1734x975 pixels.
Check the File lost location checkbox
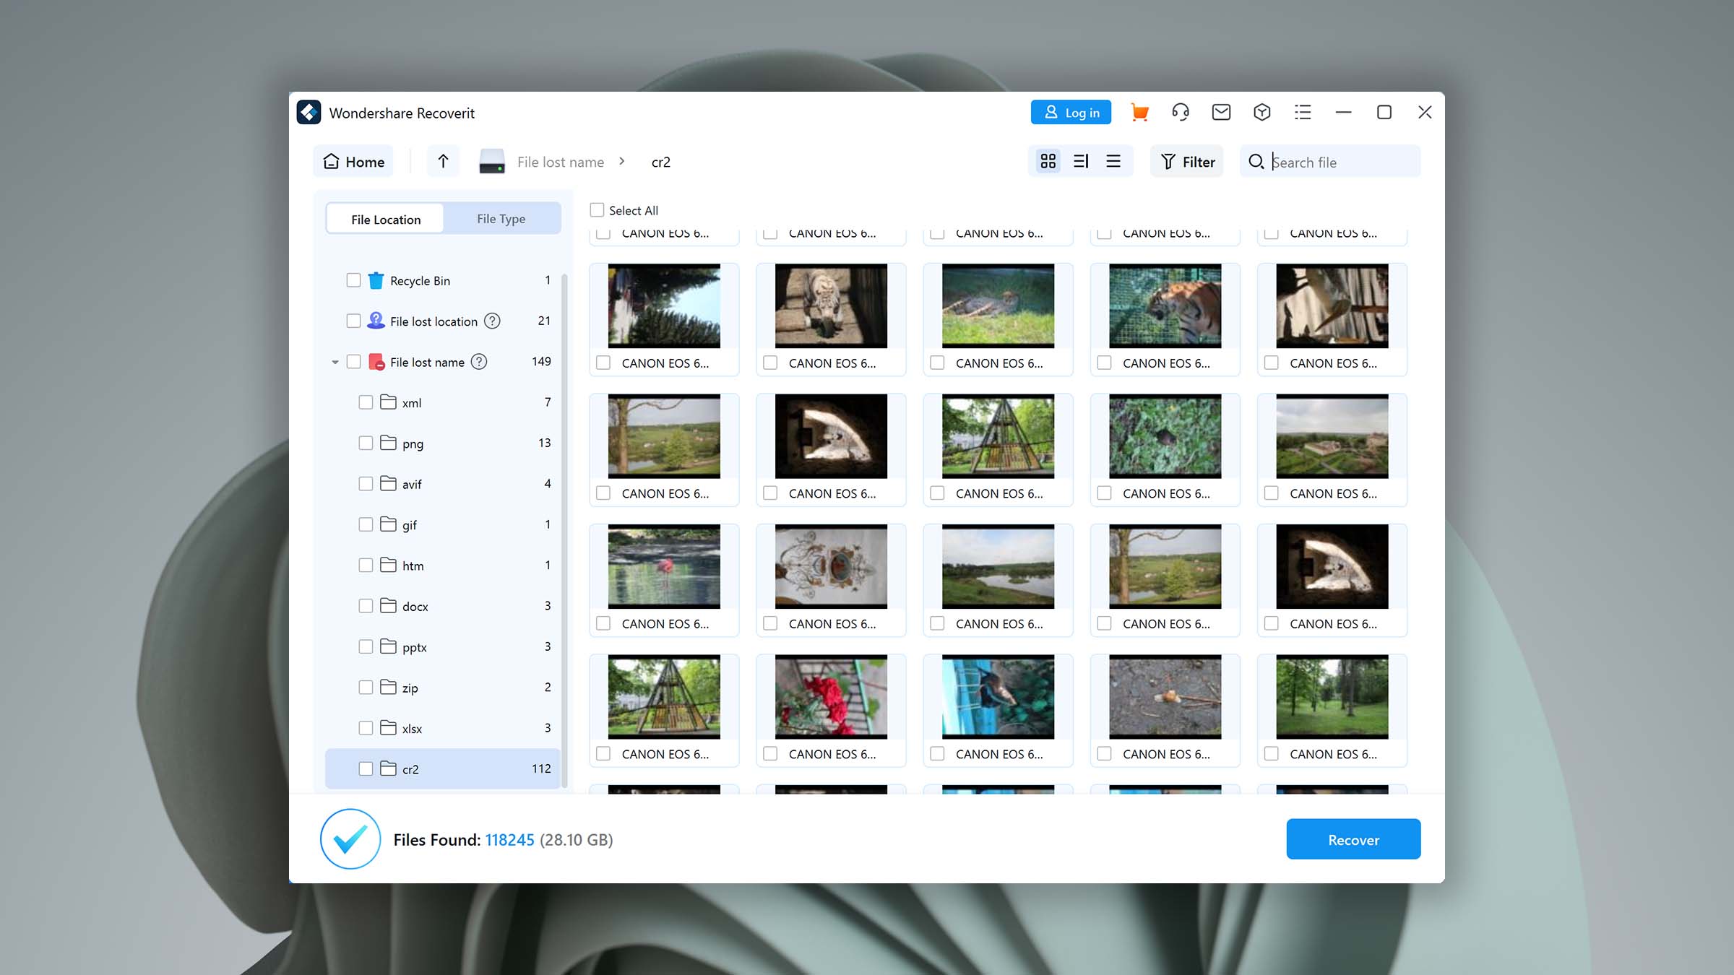(353, 320)
